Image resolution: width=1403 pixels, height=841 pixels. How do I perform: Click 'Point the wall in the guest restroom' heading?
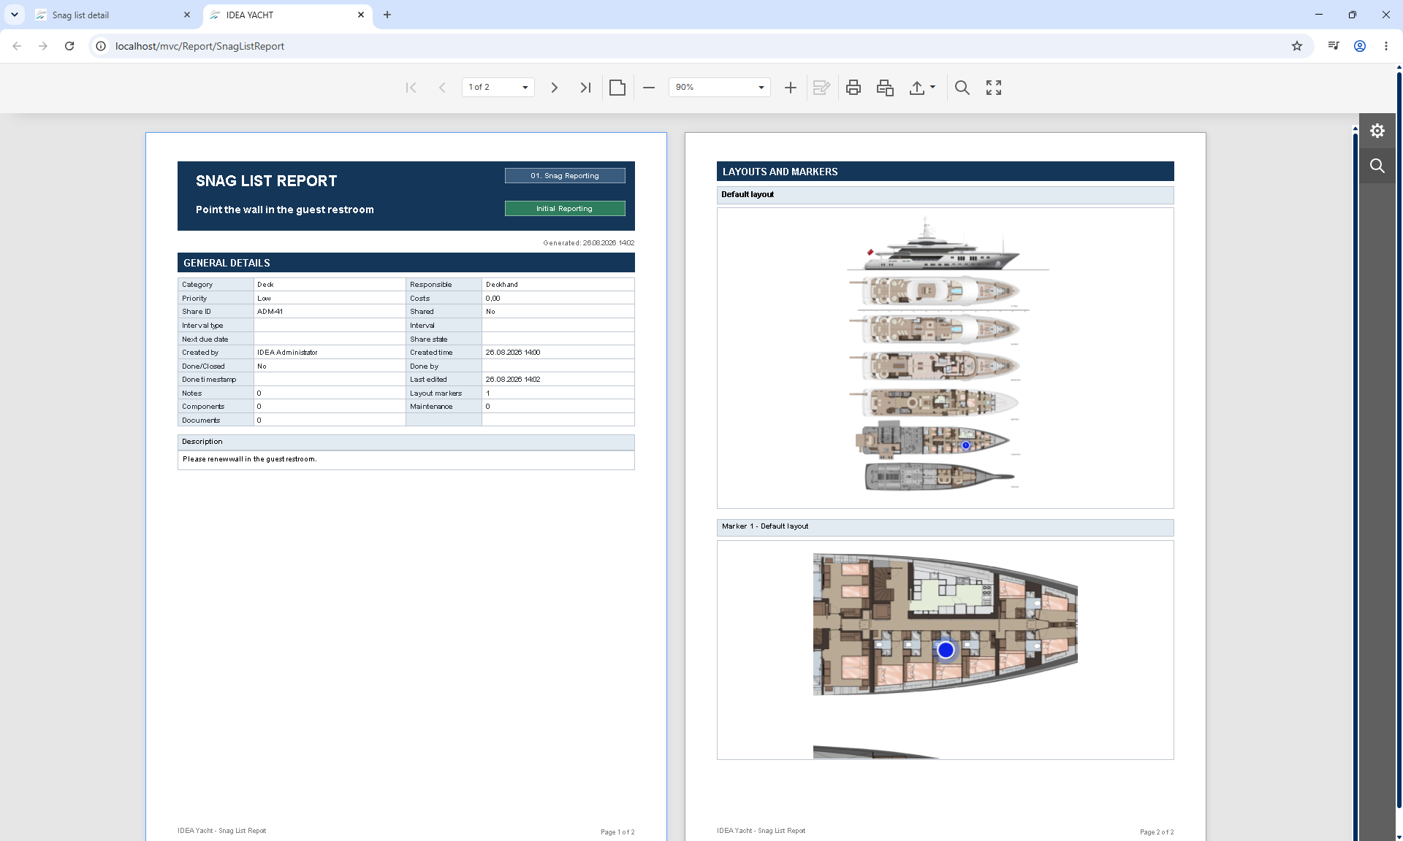(x=285, y=210)
